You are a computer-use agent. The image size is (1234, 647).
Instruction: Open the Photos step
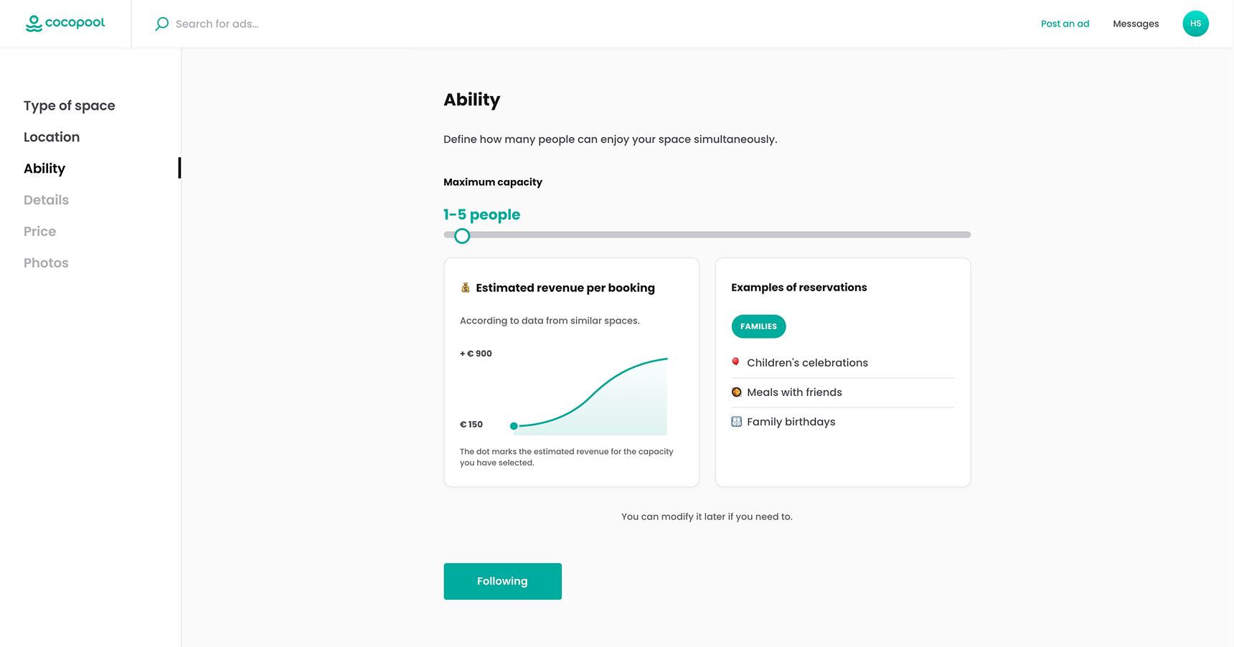click(46, 263)
